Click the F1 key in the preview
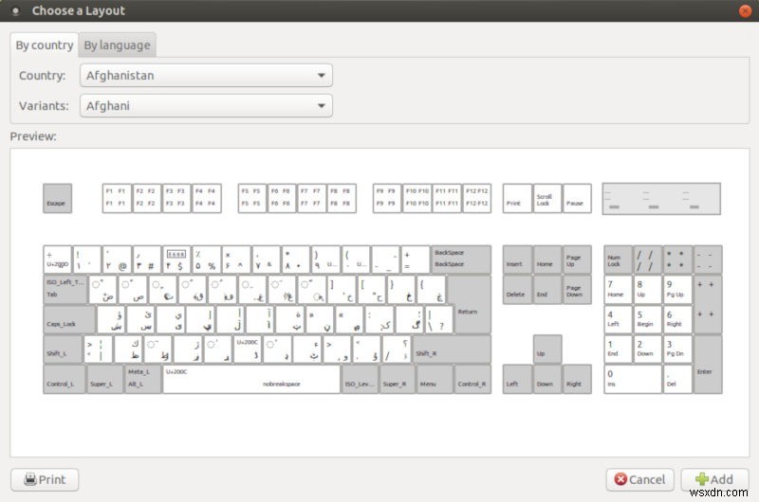 [x=117, y=198]
